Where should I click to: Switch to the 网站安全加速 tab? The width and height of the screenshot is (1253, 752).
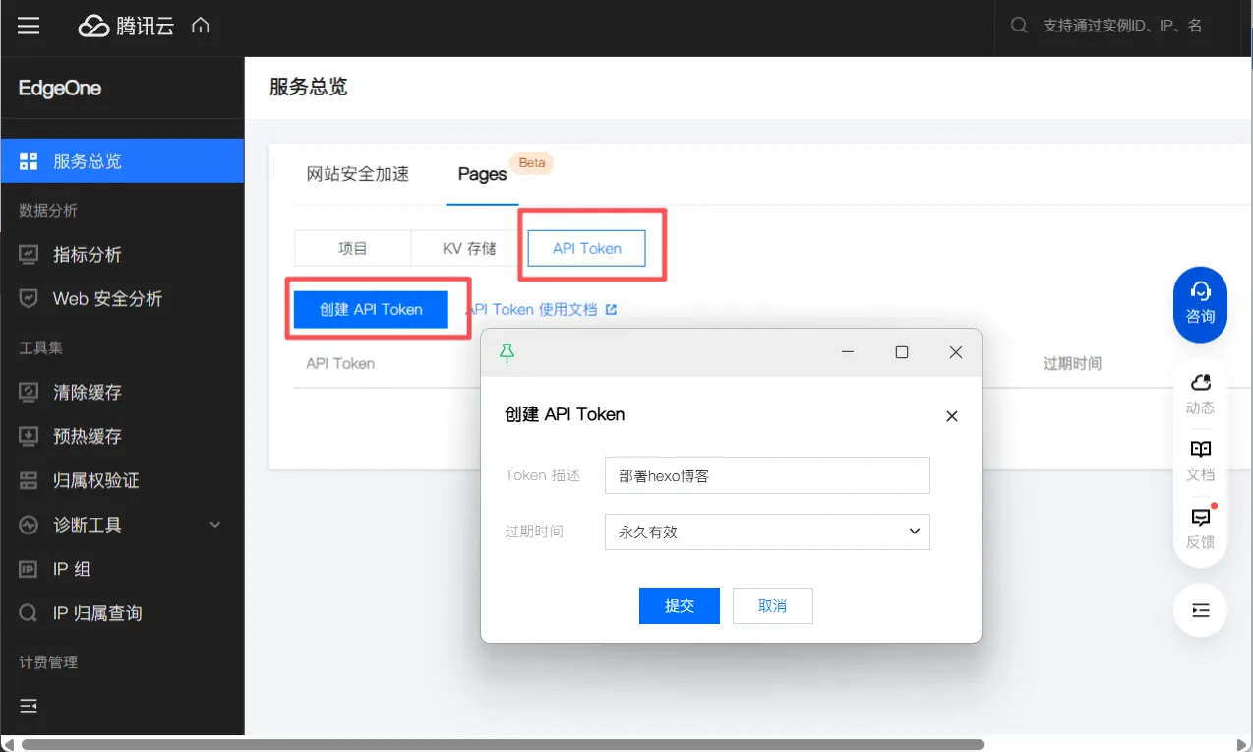click(x=358, y=174)
